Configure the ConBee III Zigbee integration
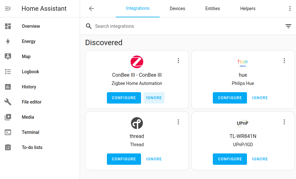The image size is (296, 179). pyautogui.click(x=124, y=98)
